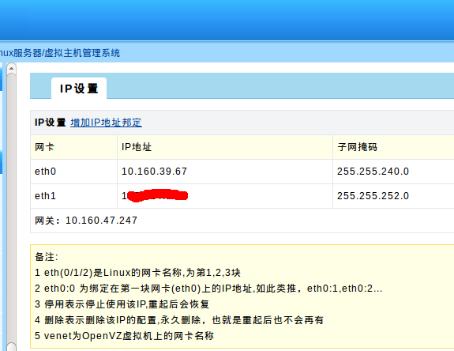Screen dimensions: 454x351
Task: Click the gateway 10.160.47.247 row
Action: coord(242,221)
